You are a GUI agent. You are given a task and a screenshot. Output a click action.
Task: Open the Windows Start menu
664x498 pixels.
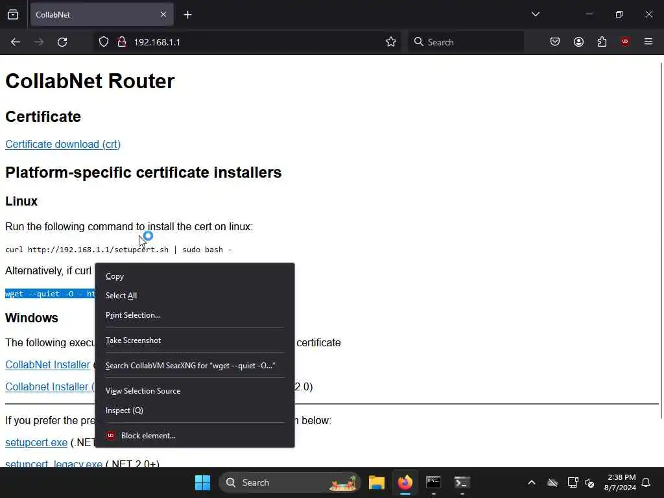point(202,482)
